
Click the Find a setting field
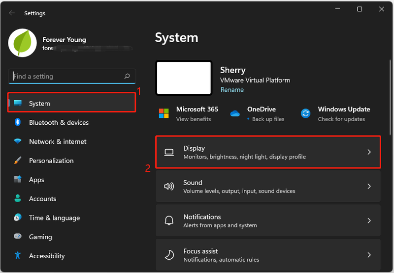[x=72, y=76]
